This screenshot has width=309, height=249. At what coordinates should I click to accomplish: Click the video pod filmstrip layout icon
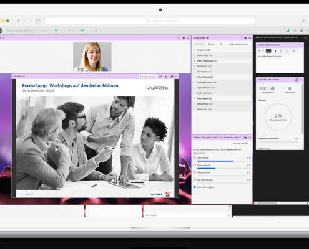178,38
